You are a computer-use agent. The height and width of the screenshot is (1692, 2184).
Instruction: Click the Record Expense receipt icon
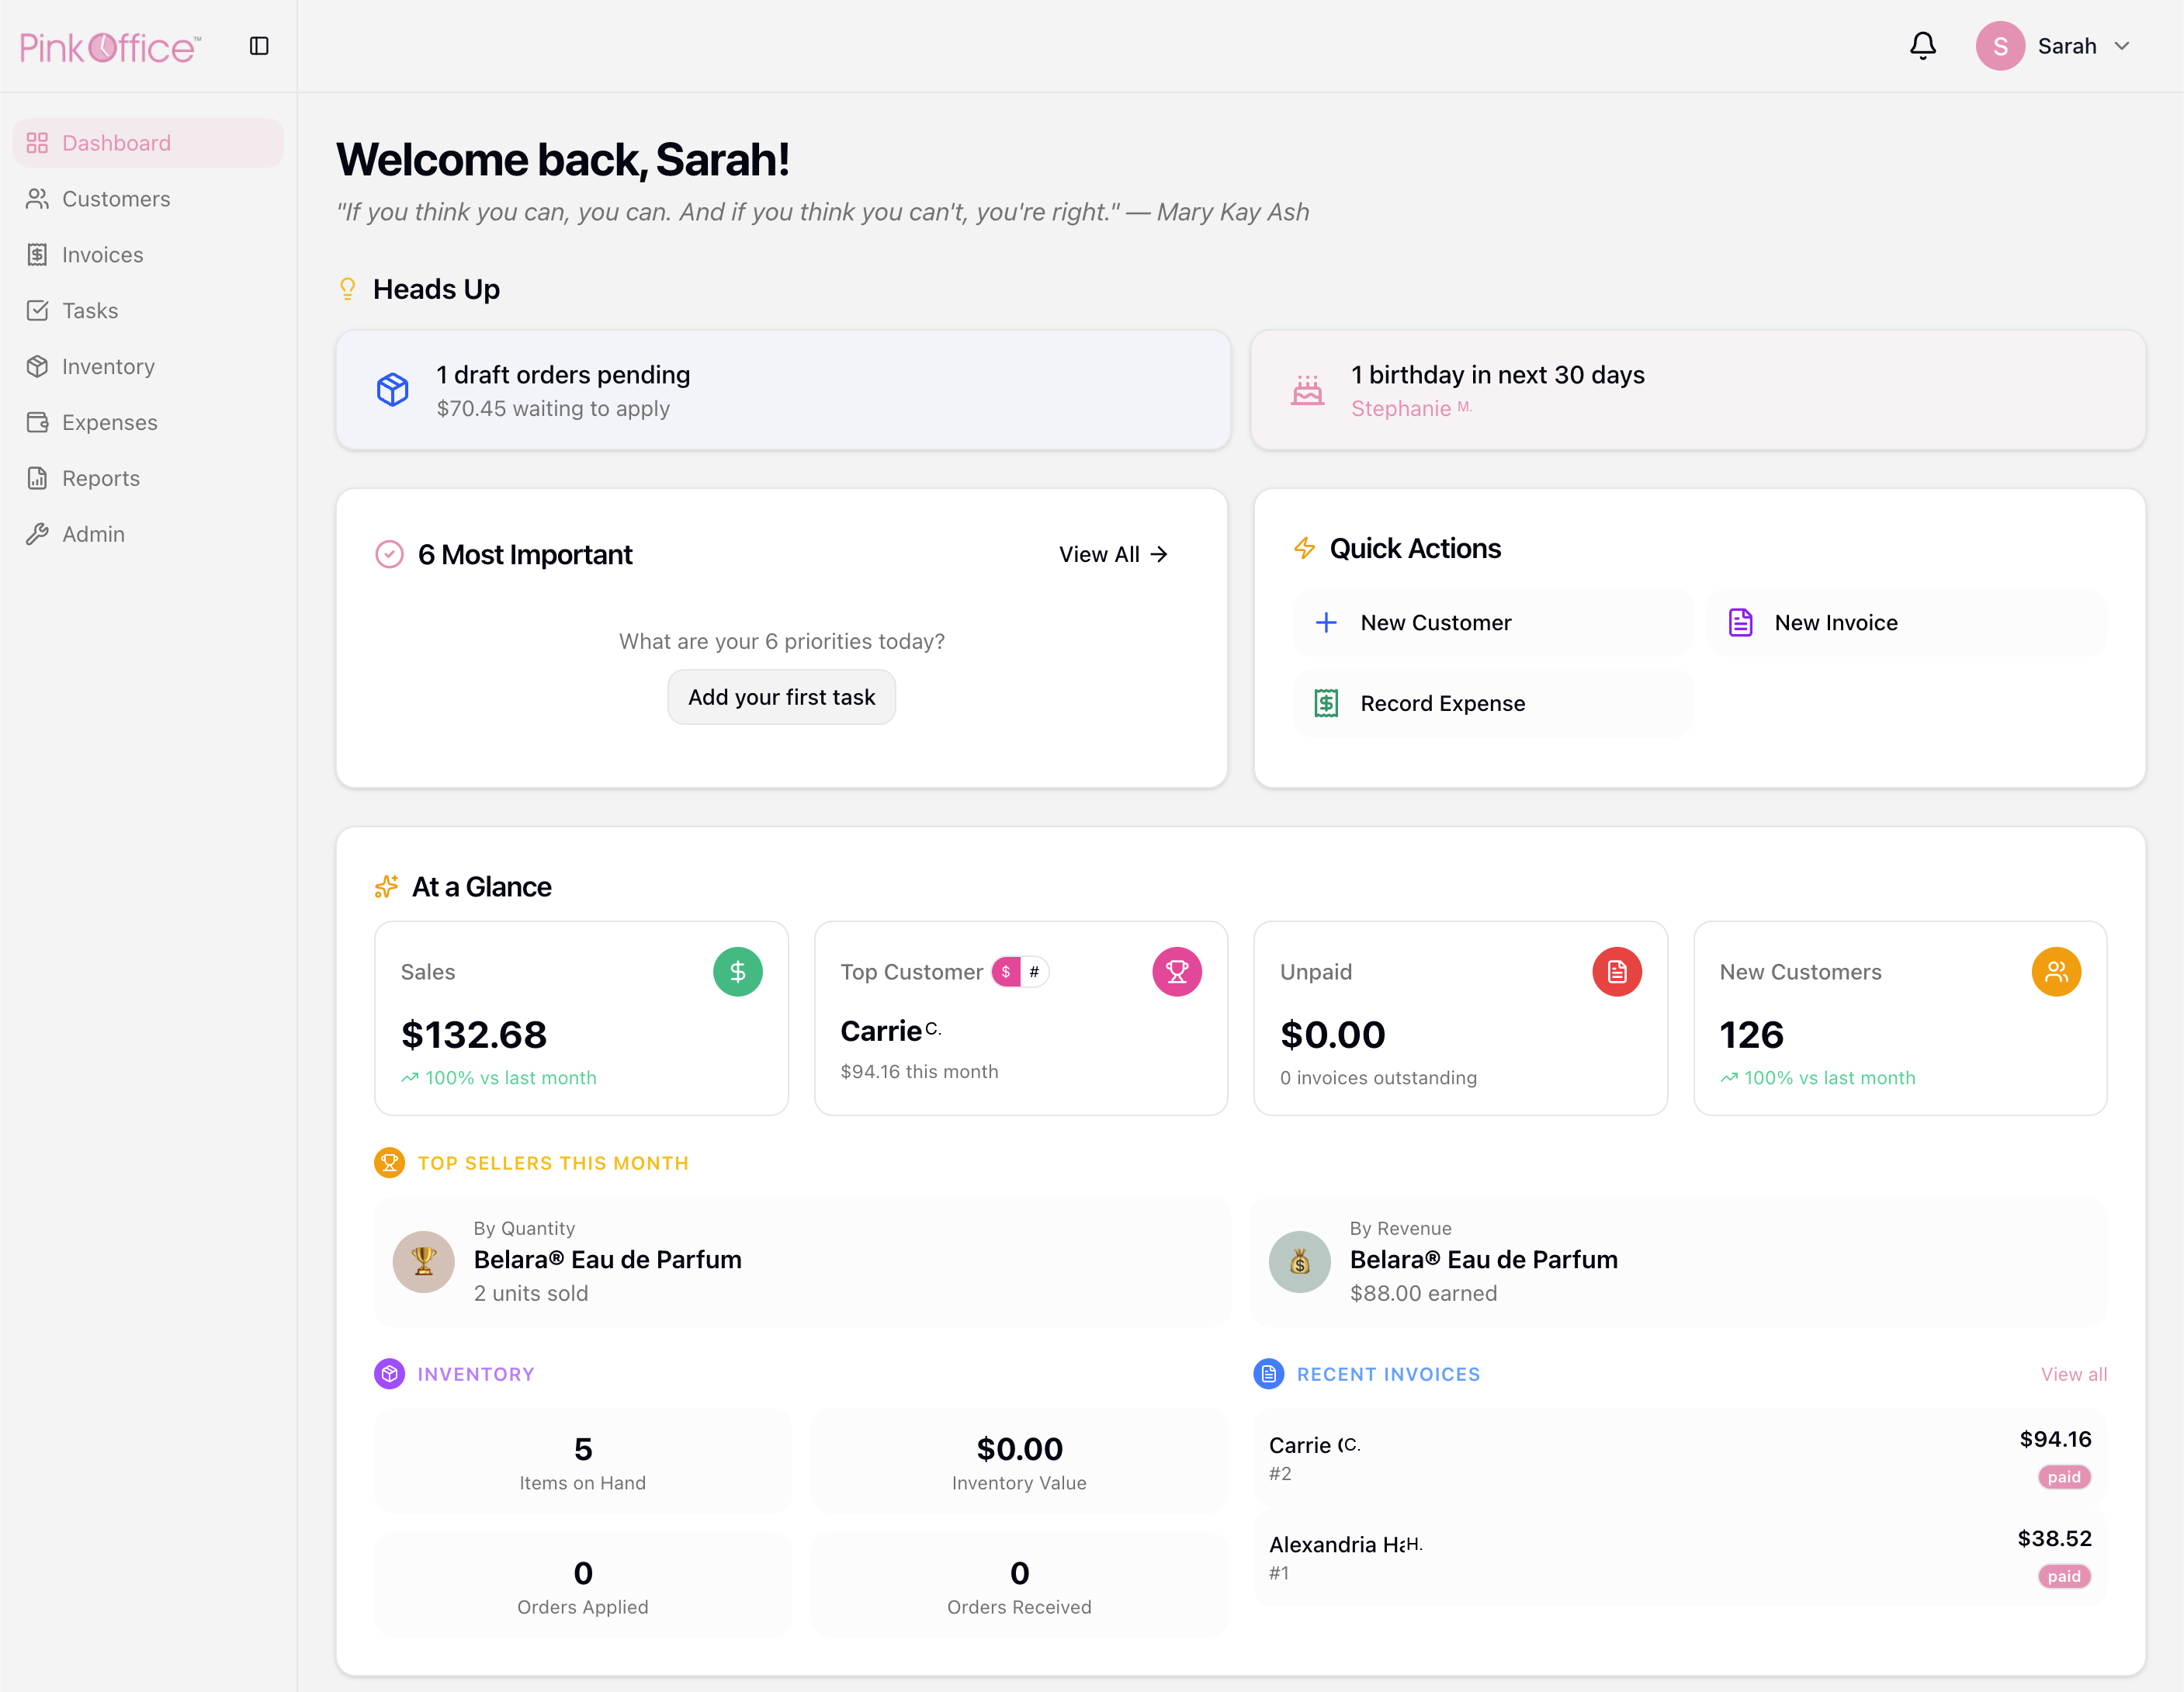point(1326,703)
